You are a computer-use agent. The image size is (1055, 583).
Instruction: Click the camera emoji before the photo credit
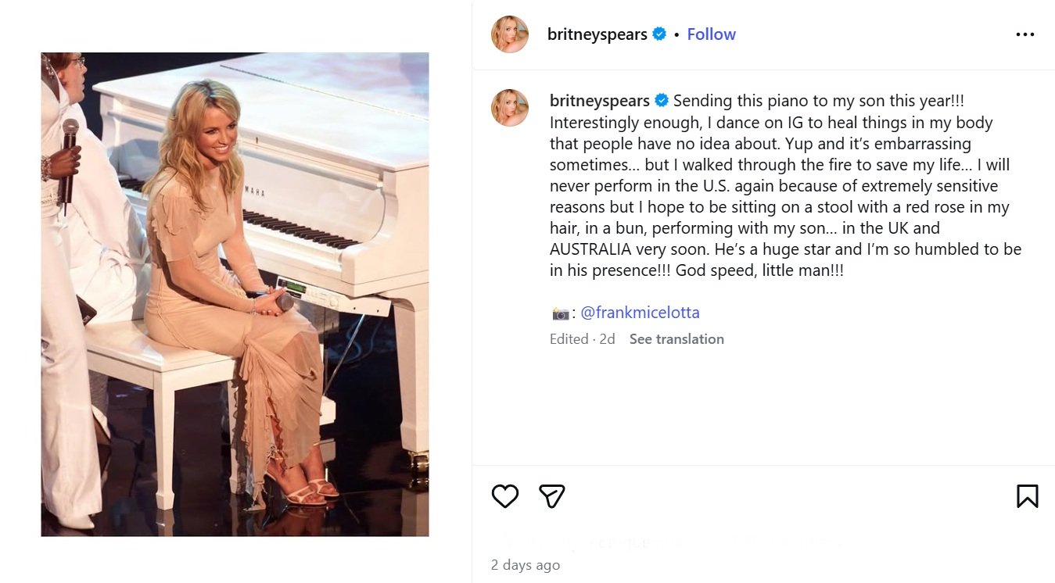click(560, 313)
